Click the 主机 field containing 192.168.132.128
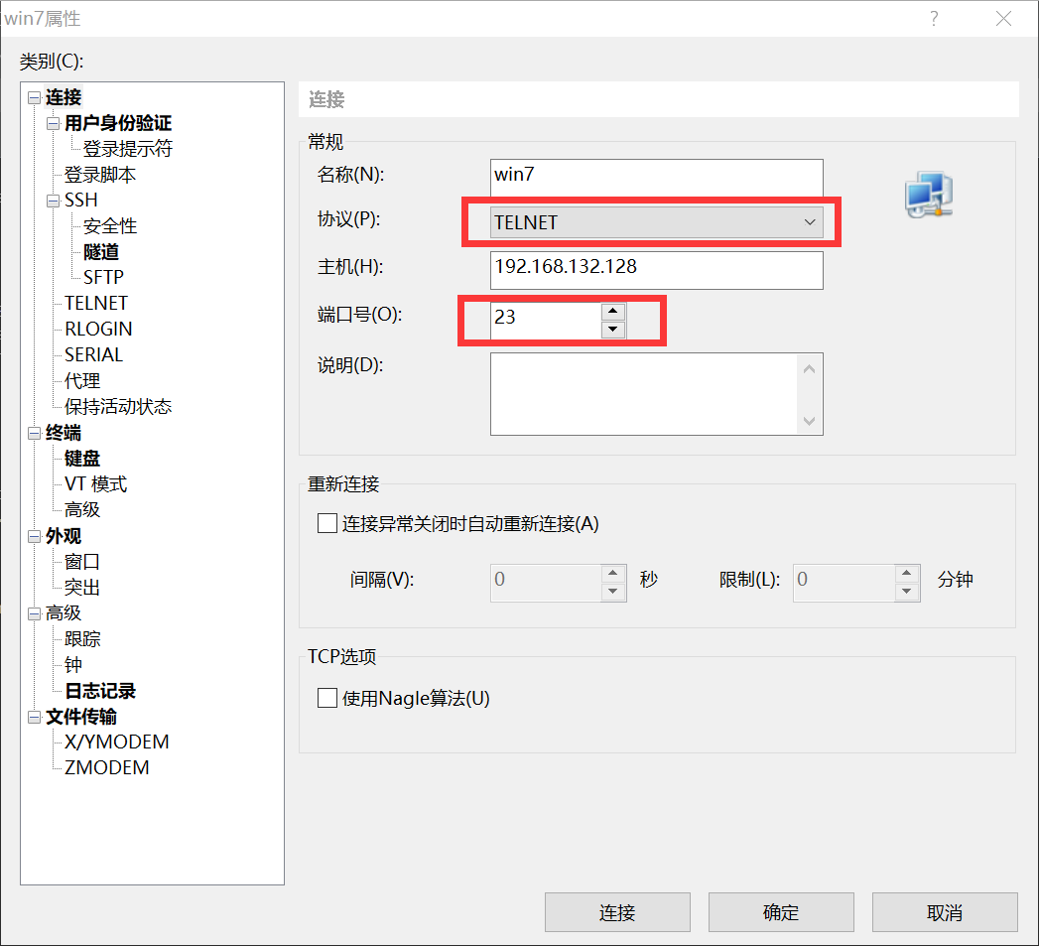The image size is (1039, 946). (x=656, y=270)
